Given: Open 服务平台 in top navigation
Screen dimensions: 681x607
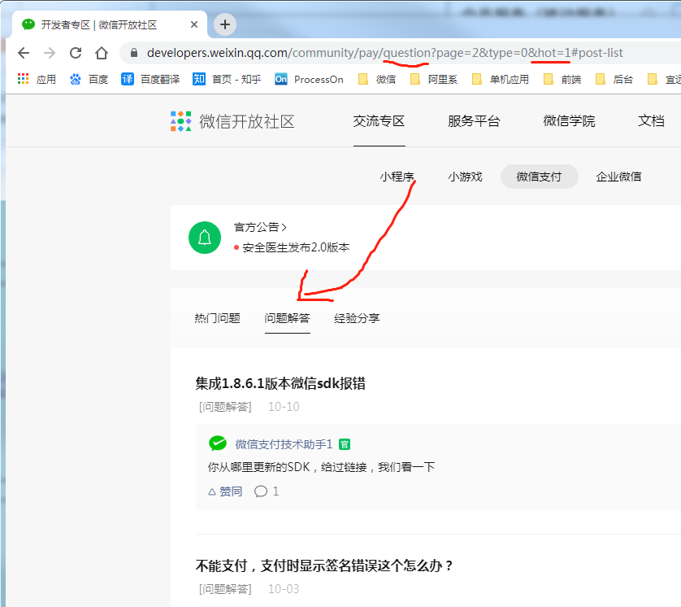Looking at the screenshot, I should pyautogui.click(x=474, y=121).
